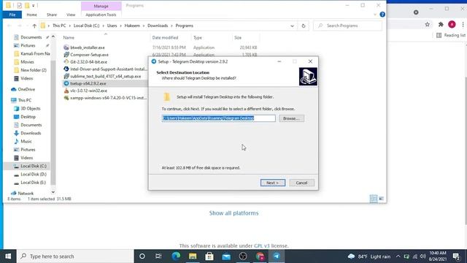Bookmark page with Chrome star icon

pyautogui.click(x=428, y=24)
